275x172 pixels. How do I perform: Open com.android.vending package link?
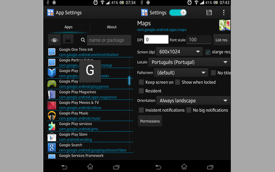click(x=76, y=139)
